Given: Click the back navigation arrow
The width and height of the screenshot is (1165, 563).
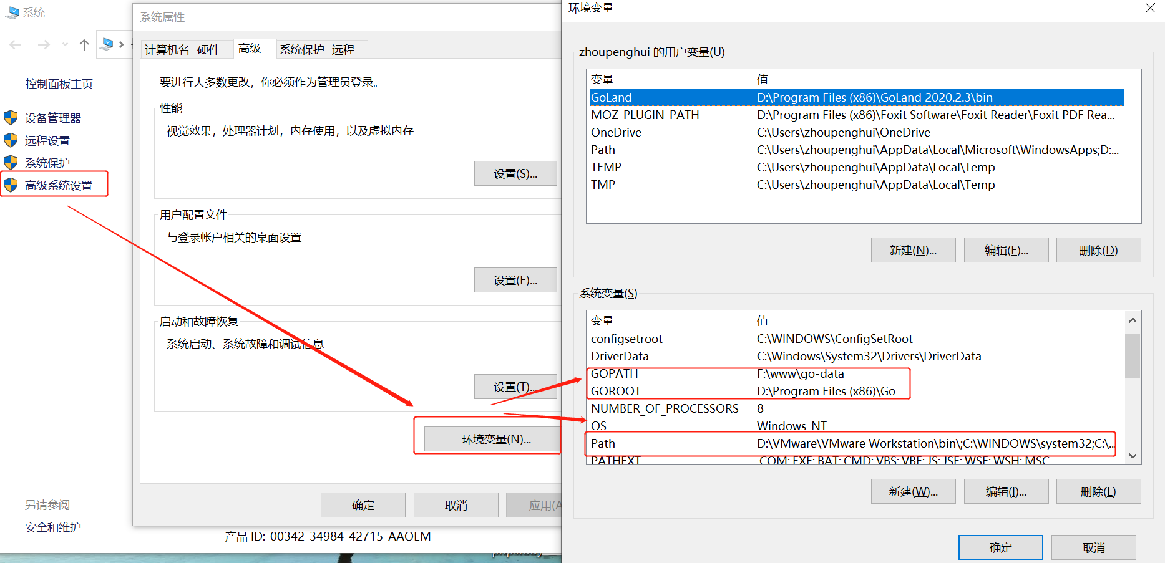Looking at the screenshot, I should pos(15,44).
